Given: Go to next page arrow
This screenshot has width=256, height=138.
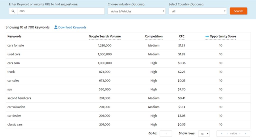Looking at the screenshot, I should [240, 134].
